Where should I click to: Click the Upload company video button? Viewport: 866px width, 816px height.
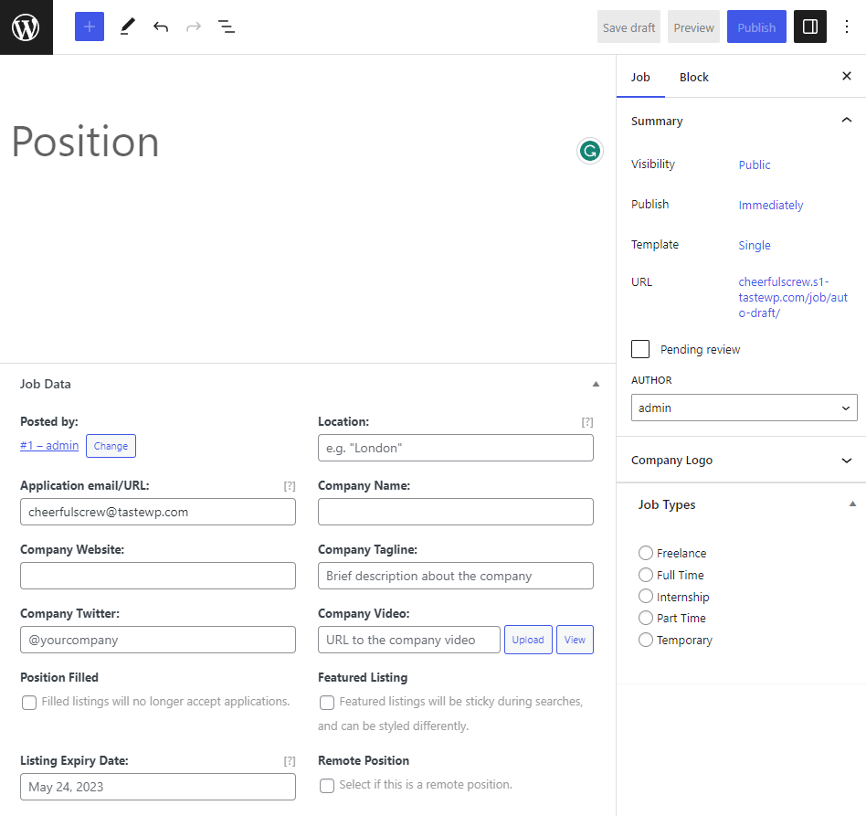pyautogui.click(x=528, y=640)
